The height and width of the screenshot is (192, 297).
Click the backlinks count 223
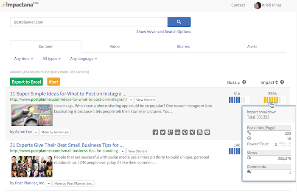click(288, 133)
